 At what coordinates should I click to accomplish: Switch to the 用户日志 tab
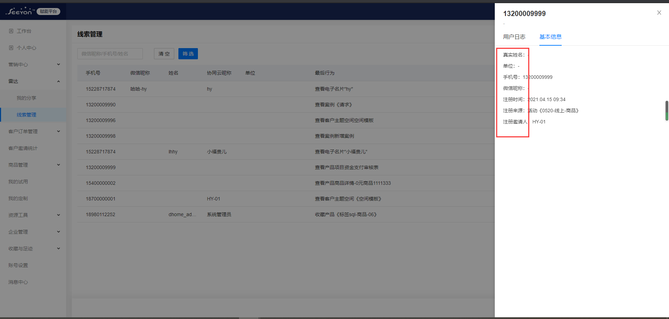pos(514,37)
